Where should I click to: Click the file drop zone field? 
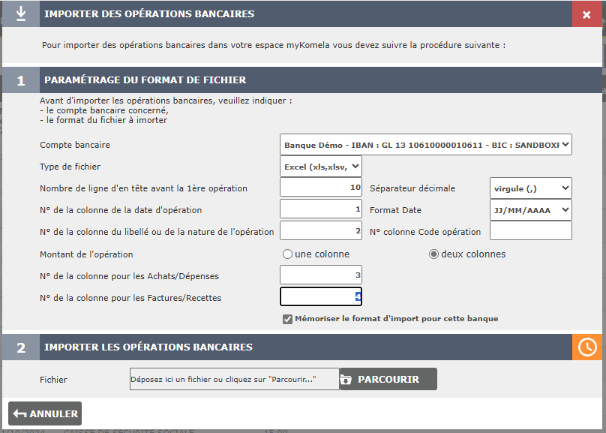(x=234, y=379)
